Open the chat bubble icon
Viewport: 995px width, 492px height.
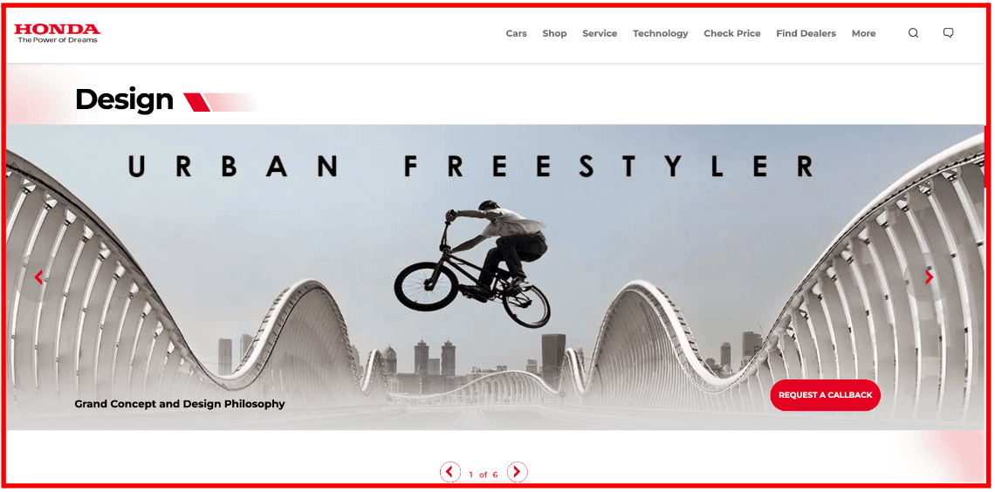point(948,33)
